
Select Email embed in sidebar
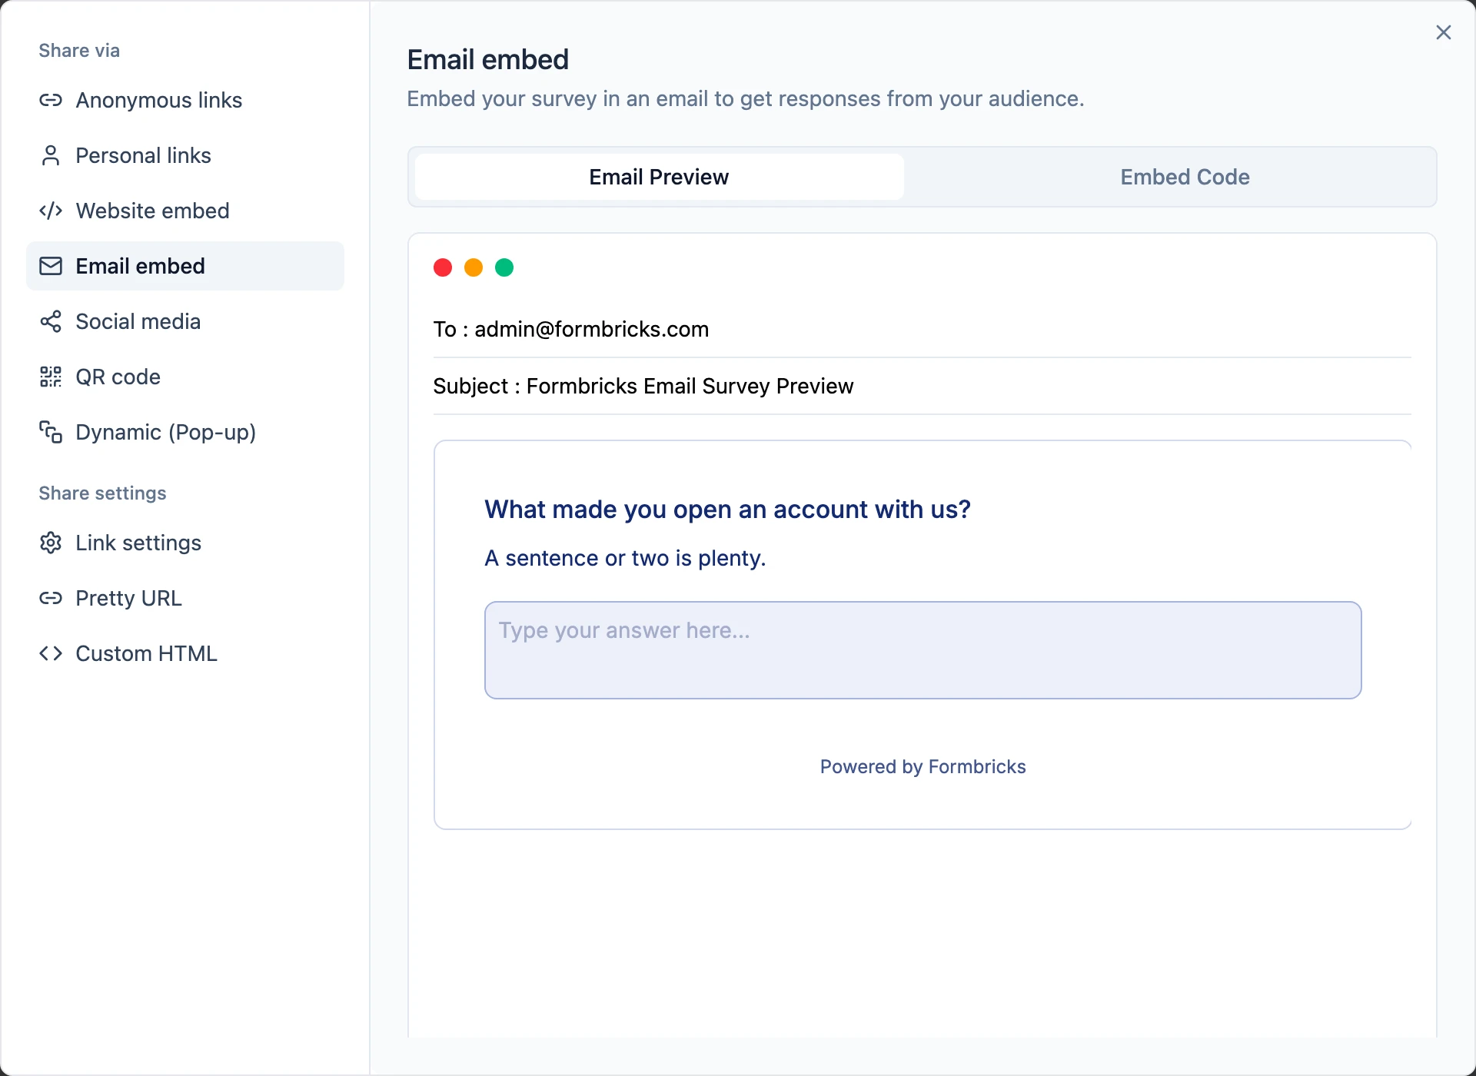pyautogui.click(x=185, y=266)
